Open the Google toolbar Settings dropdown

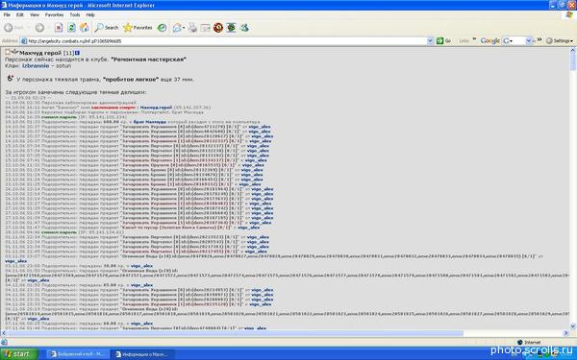pos(560,40)
